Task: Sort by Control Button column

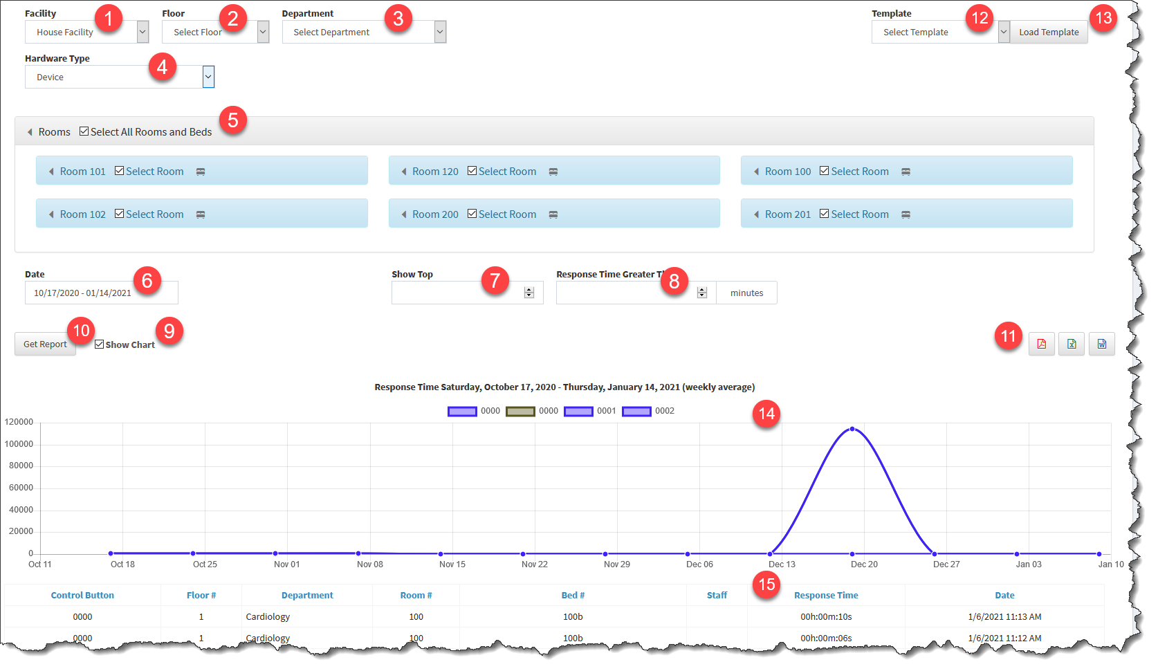Action: [x=82, y=595]
